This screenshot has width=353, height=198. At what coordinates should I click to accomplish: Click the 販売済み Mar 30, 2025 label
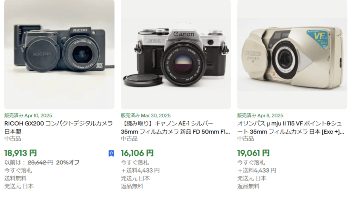coord(146,115)
